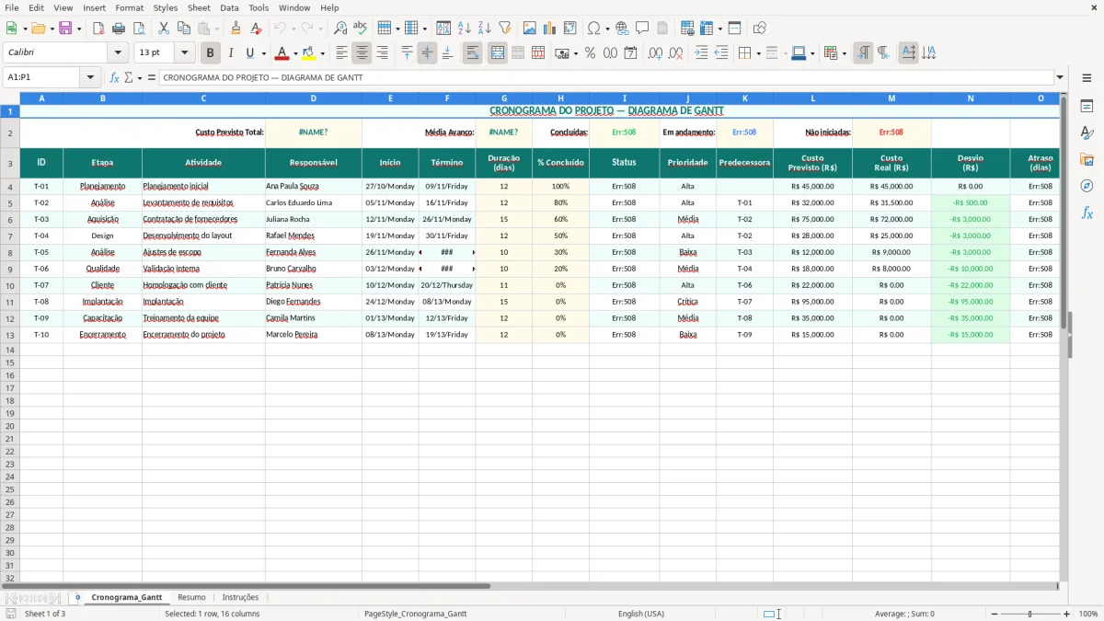Select the Clone Formatting paintbrush
The height and width of the screenshot is (621, 1104).
[x=236, y=29]
